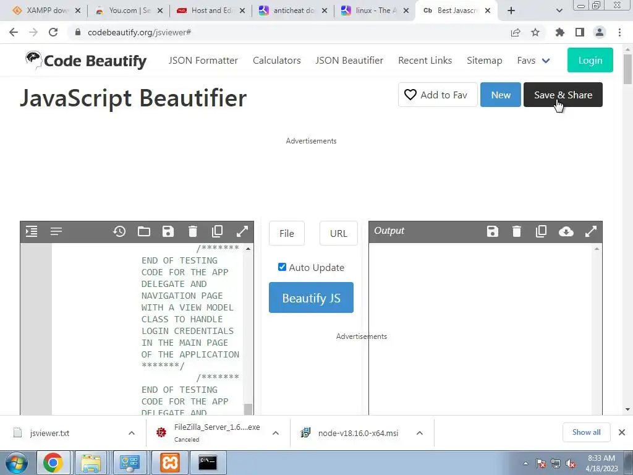Close the downloads bar
Viewport: 633px width, 475px height.
click(x=622, y=432)
